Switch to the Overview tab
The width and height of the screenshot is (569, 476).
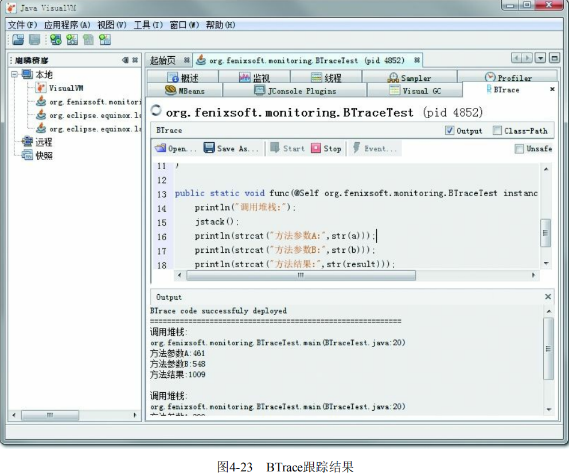point(182,77)
